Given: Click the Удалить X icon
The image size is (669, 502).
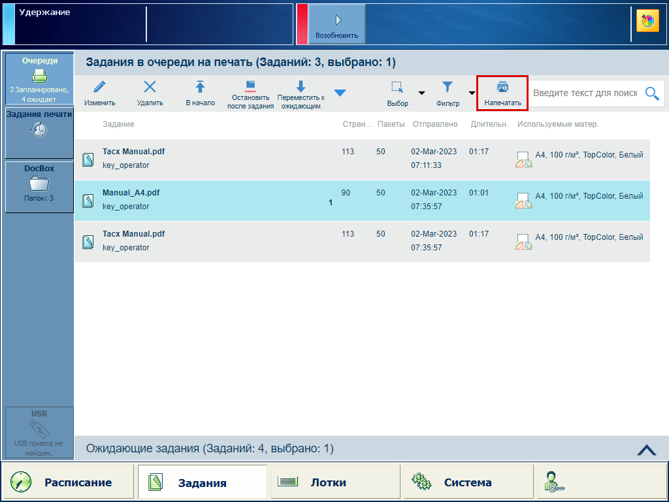Looking at the screenshot, I should (150, 87).
